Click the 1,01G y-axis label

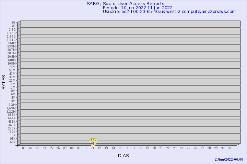coord(11,40)
